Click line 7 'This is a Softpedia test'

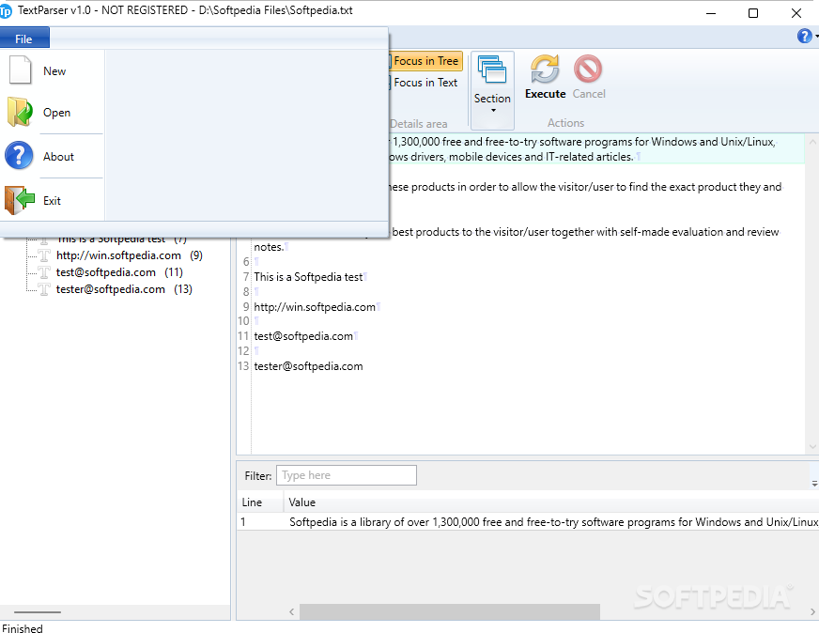308,277
